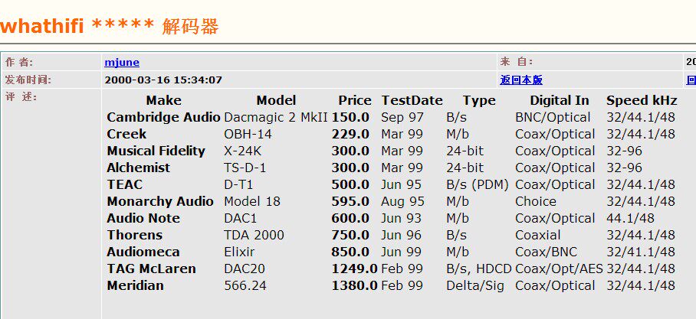Click the Audio Note make cell
696x319 pixels.
pos(143,219)
